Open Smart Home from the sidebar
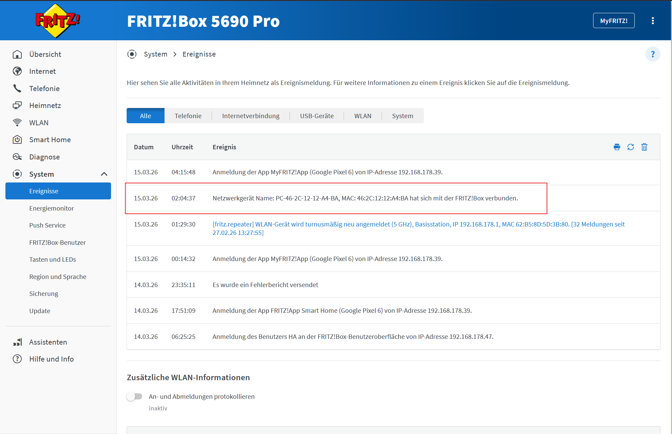 pyautogui.click(x=50, y=140)
